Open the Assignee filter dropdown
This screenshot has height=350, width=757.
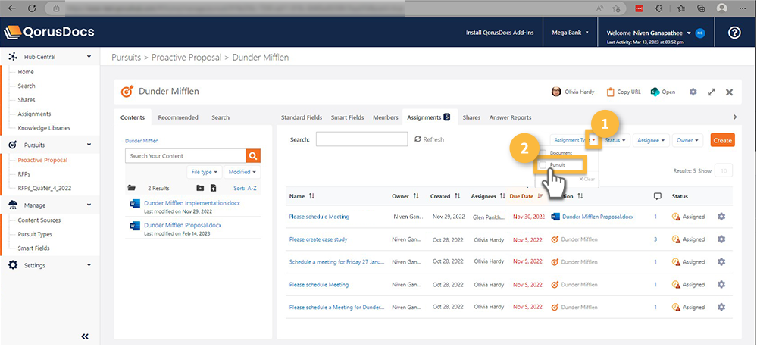pos(651,140)
